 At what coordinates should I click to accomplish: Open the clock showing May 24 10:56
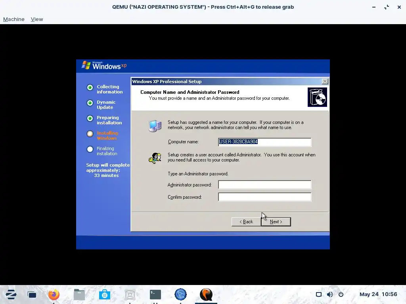click(x=378, y=294)
